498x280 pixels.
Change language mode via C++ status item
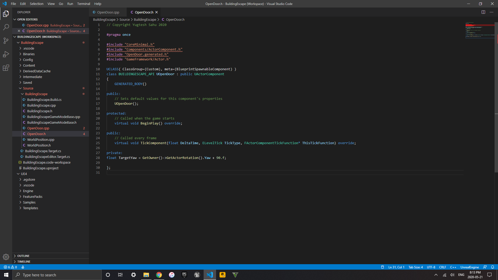[x=454, y=267]
